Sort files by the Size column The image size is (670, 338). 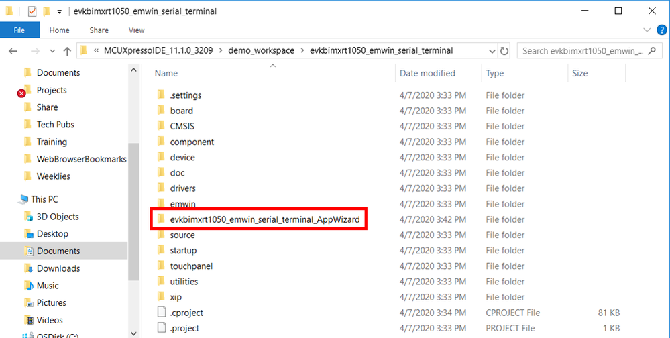coord(580,74)
